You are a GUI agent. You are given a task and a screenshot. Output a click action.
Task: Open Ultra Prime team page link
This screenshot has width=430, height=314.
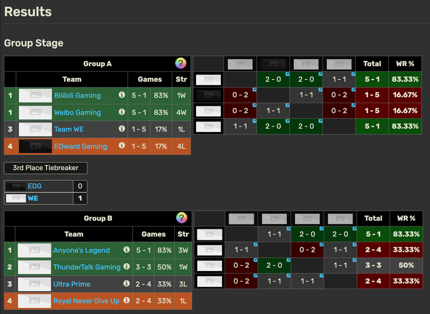pos(72,284)
